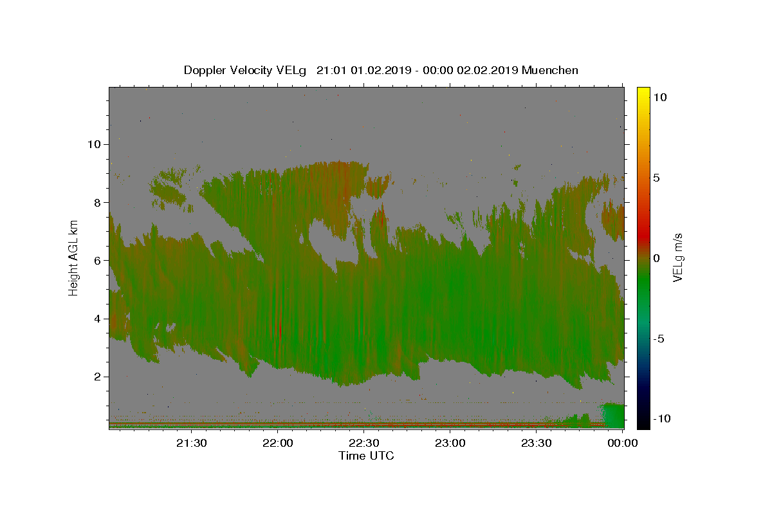
Task: Click the colorbar value -10
Action: (x=663, y=419)
